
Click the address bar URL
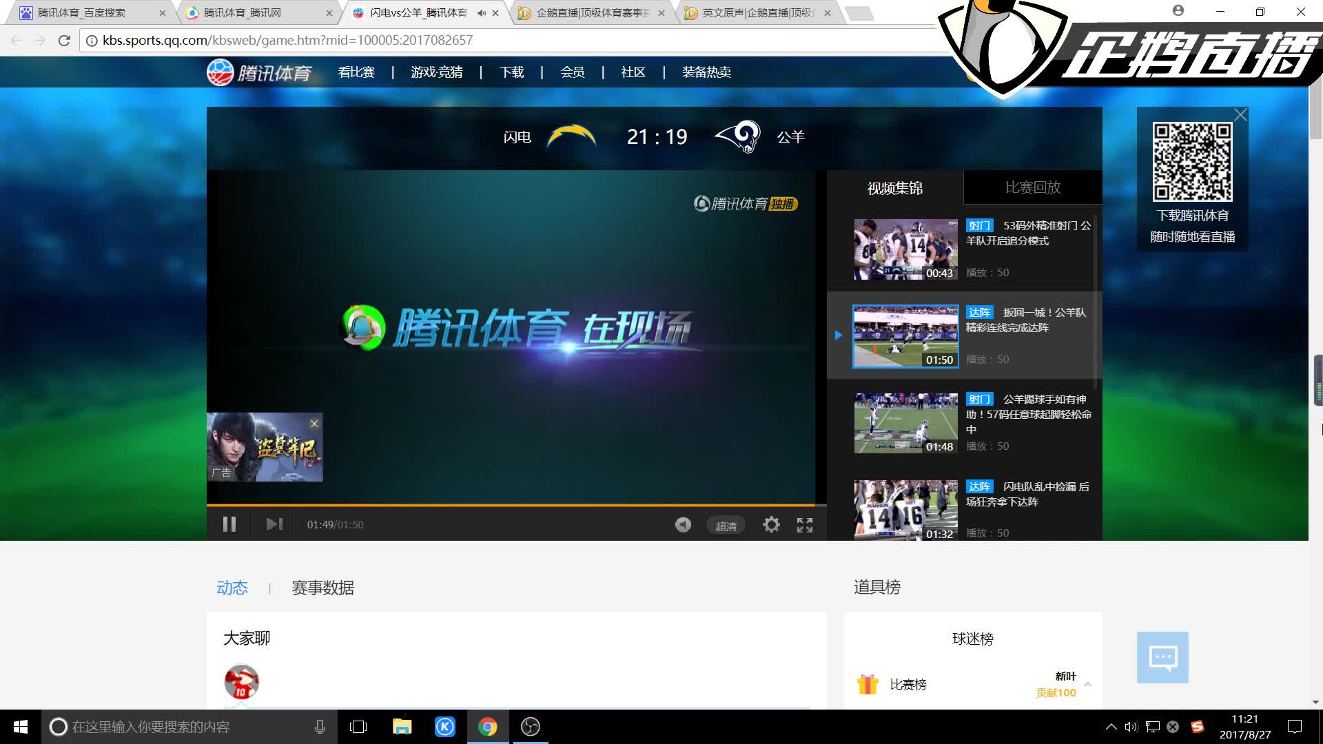287,41
